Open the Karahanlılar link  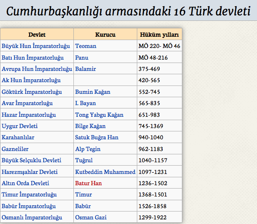pyautogui.click(x=18, y=137)
